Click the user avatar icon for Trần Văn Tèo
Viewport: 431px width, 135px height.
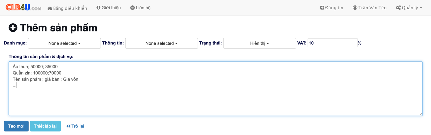tap(355, 8)
